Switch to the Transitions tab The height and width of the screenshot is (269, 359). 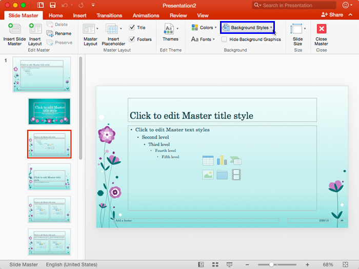click(109, 15)
